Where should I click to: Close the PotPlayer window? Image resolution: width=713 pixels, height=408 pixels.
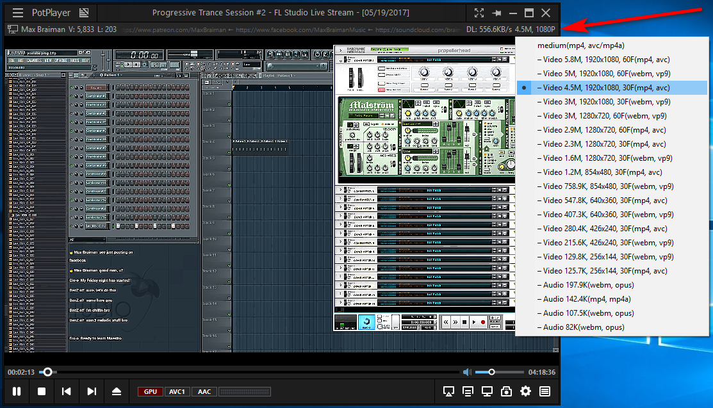546,13
